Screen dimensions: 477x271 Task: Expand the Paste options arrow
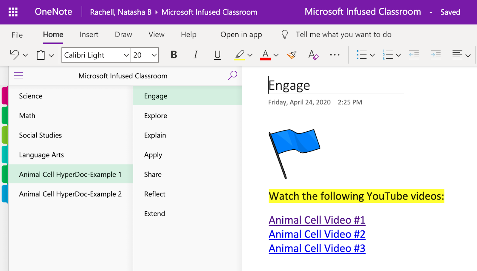(x=51, y=55)
